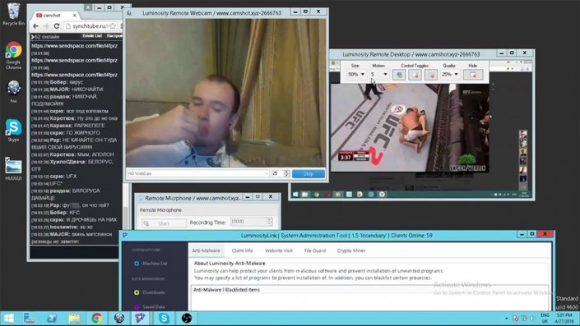Switch to the Client Info tab
The width and height of the screenshot is (580, 326).
click(242, 250)
